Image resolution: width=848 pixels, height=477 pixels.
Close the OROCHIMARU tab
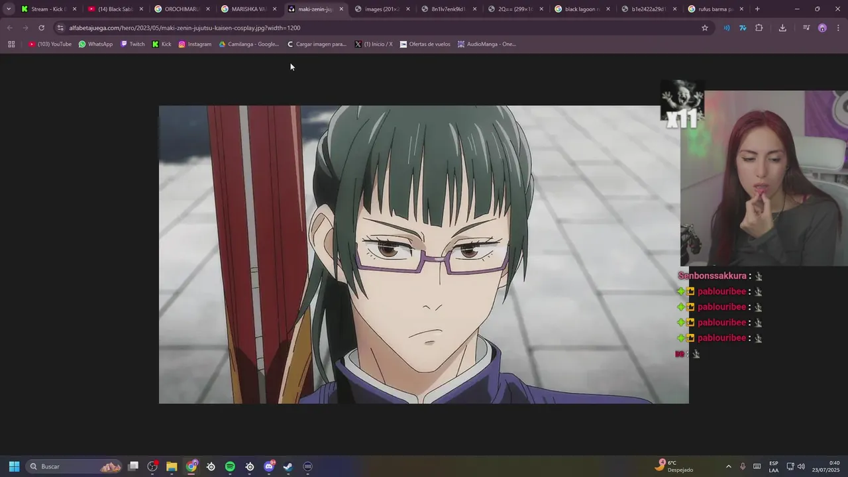pos(207,9)
